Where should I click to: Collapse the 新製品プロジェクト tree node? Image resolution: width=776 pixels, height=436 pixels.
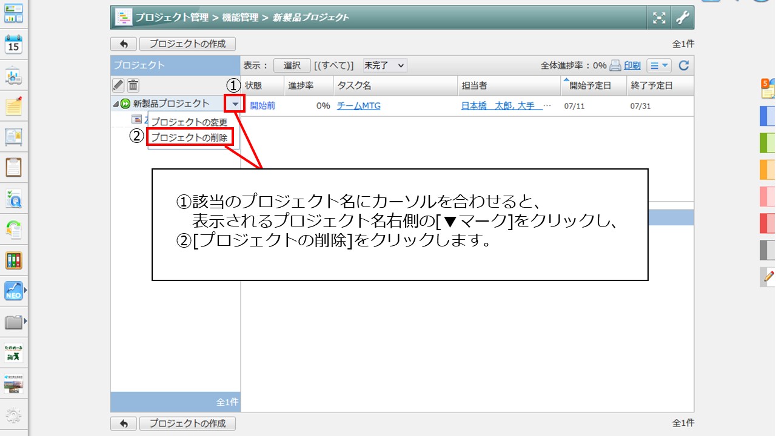coord(116,104)
